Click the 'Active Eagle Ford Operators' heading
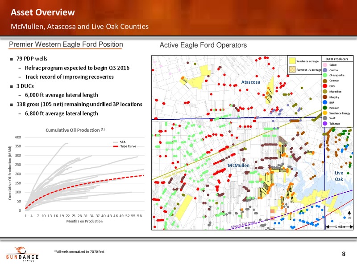Viewport: 357px width, 267px height. 203,45
